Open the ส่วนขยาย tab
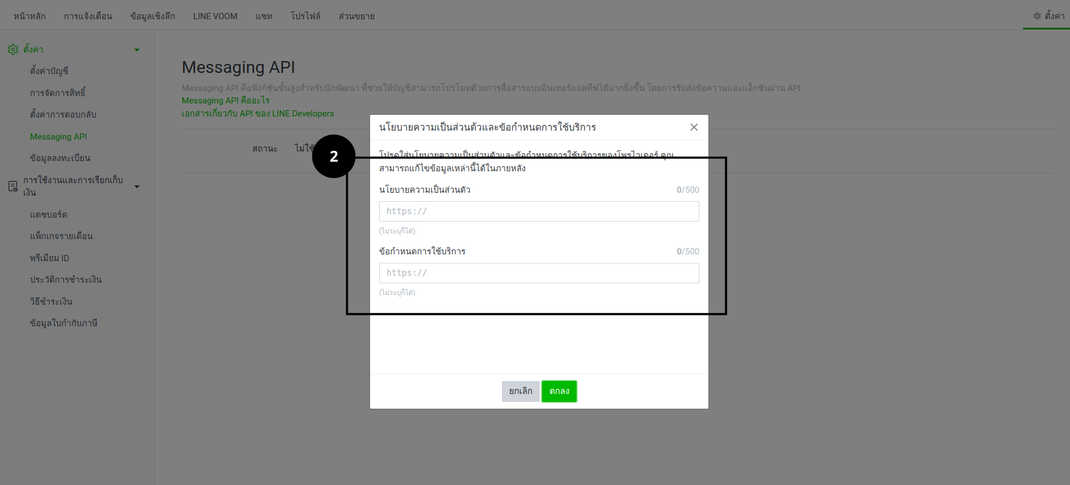The width and height of the screenshot is (1070, 485). (x=356, y=16)
